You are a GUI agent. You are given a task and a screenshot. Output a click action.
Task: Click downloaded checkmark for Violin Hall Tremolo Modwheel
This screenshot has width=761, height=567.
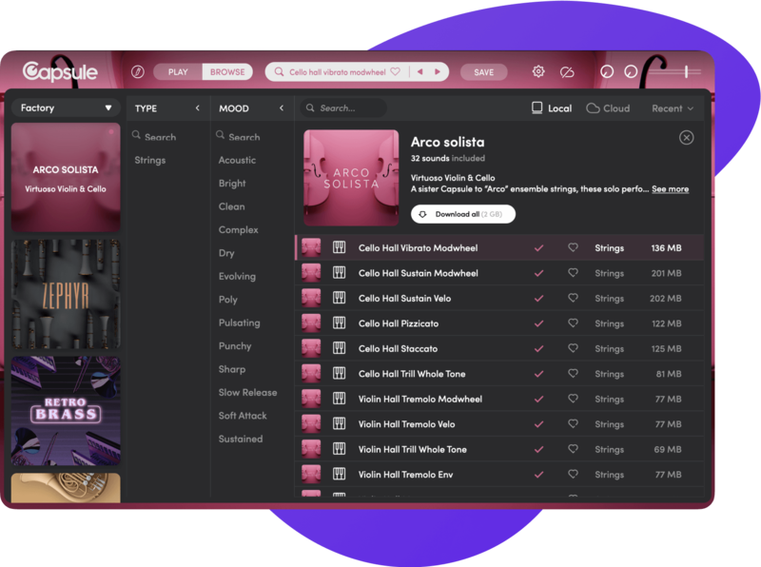538,399
